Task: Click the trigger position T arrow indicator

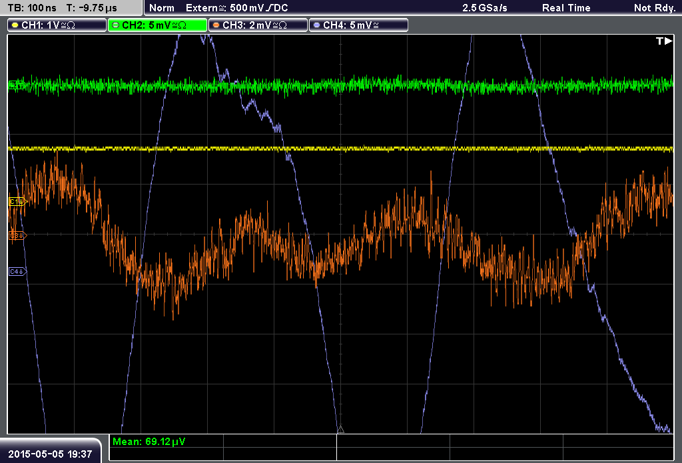Action: (664, 41)
